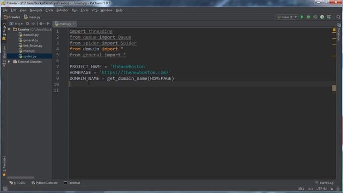
Task: Expand External Libraries node
Action: point(9,62)
